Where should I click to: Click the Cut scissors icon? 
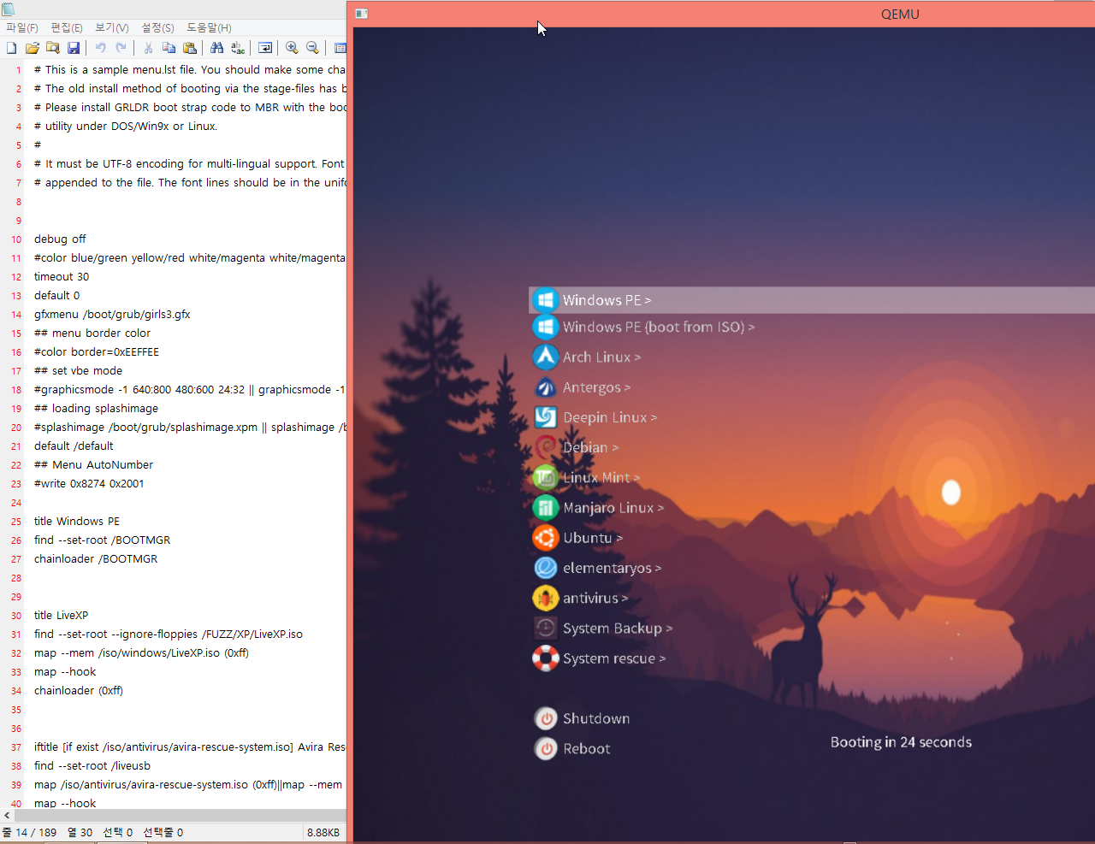[149, 49]
